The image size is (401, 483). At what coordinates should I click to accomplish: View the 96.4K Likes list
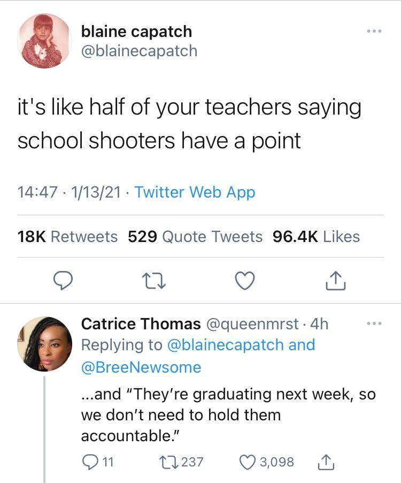click(316, 237)
